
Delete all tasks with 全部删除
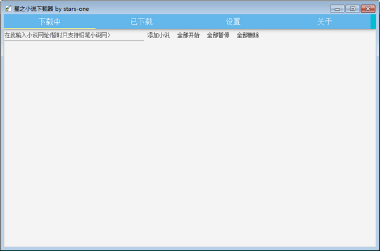(248, 35)
